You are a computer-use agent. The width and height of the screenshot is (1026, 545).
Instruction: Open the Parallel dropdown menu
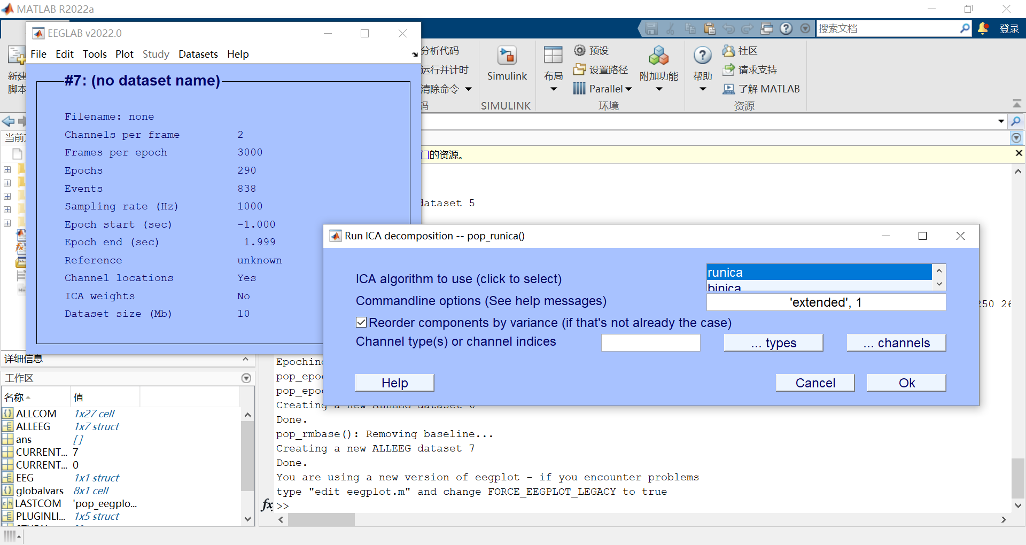[603, 89]
